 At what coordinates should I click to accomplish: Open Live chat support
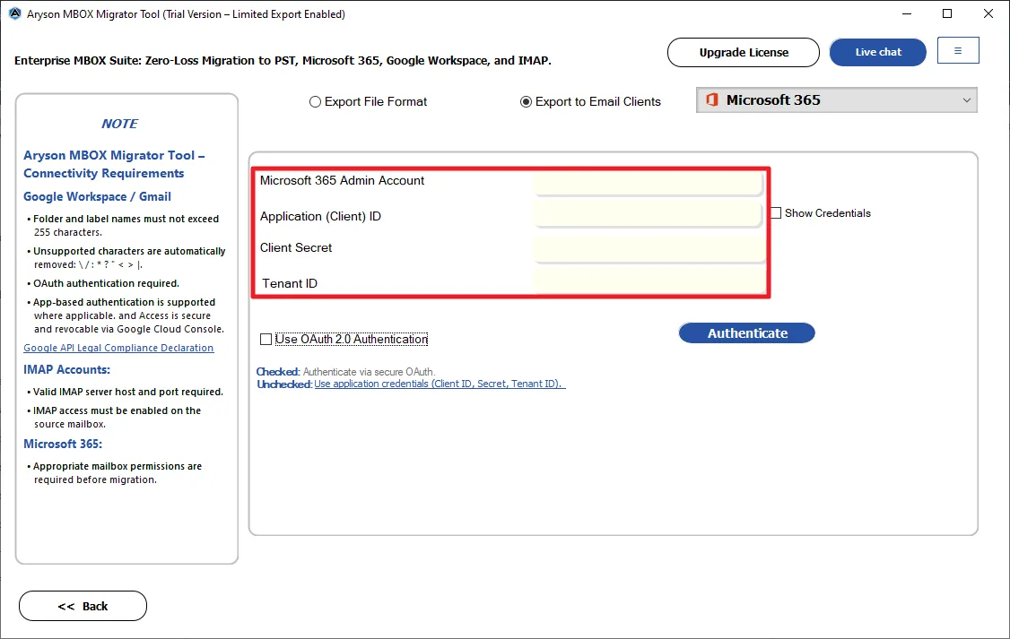(877, 52)
